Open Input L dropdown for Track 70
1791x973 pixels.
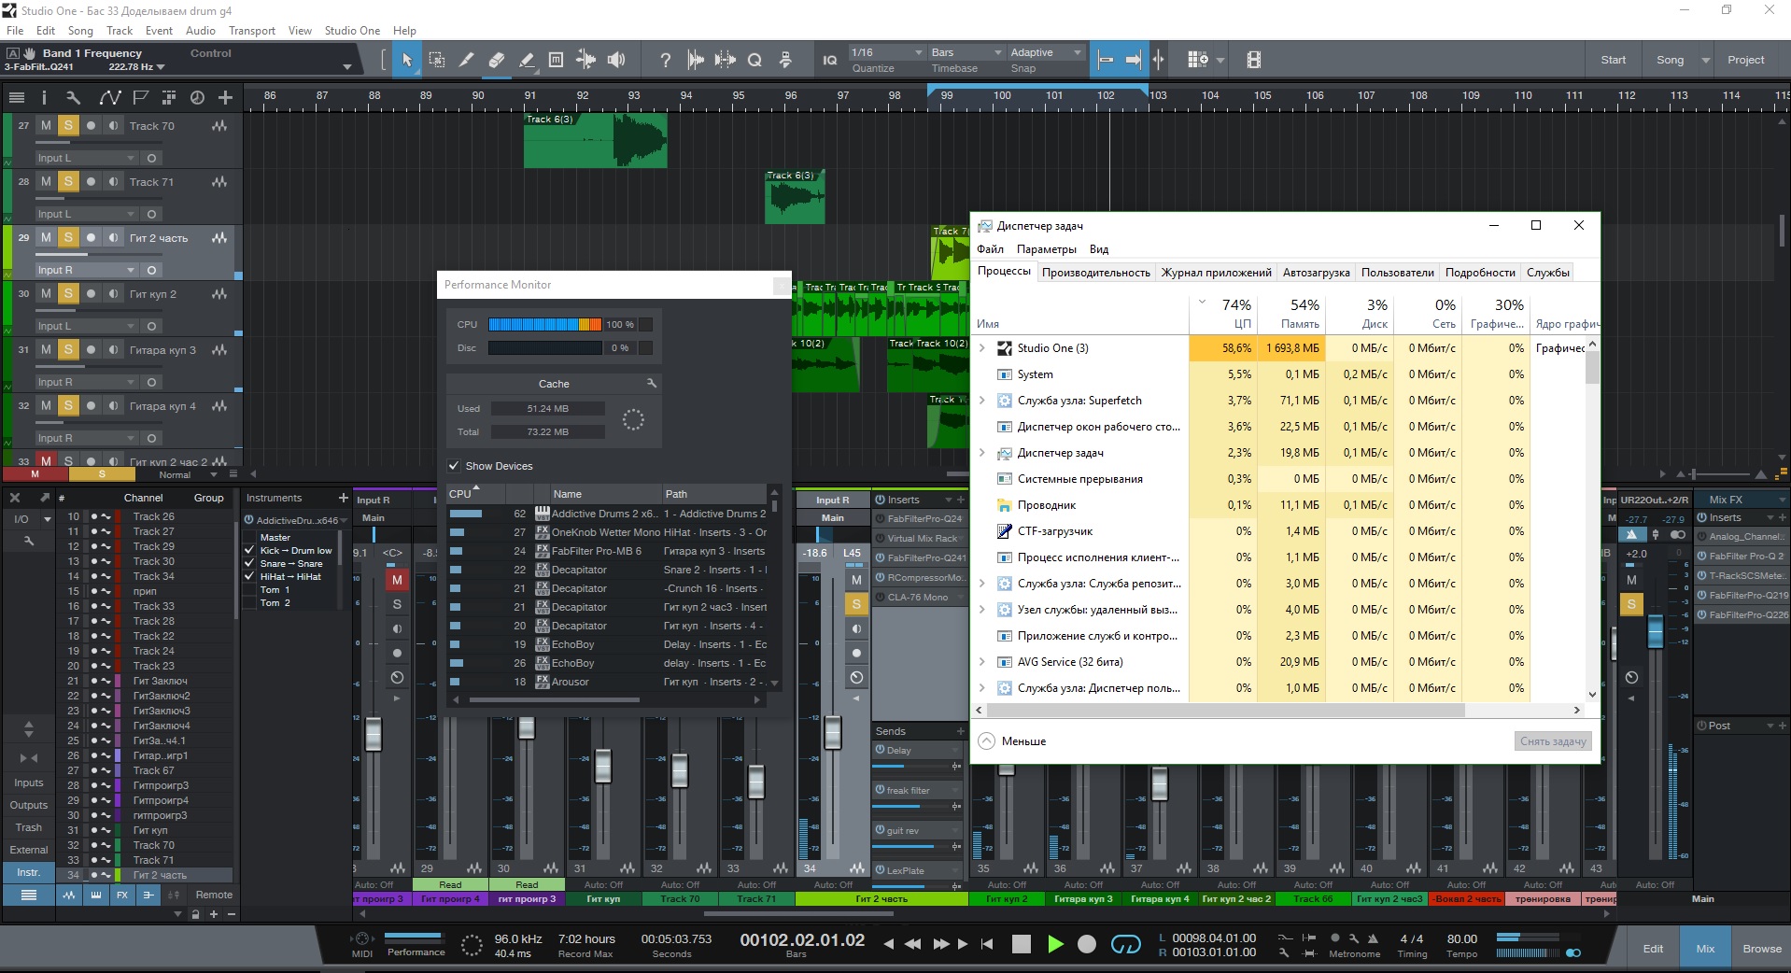click(x=86, y=158)
